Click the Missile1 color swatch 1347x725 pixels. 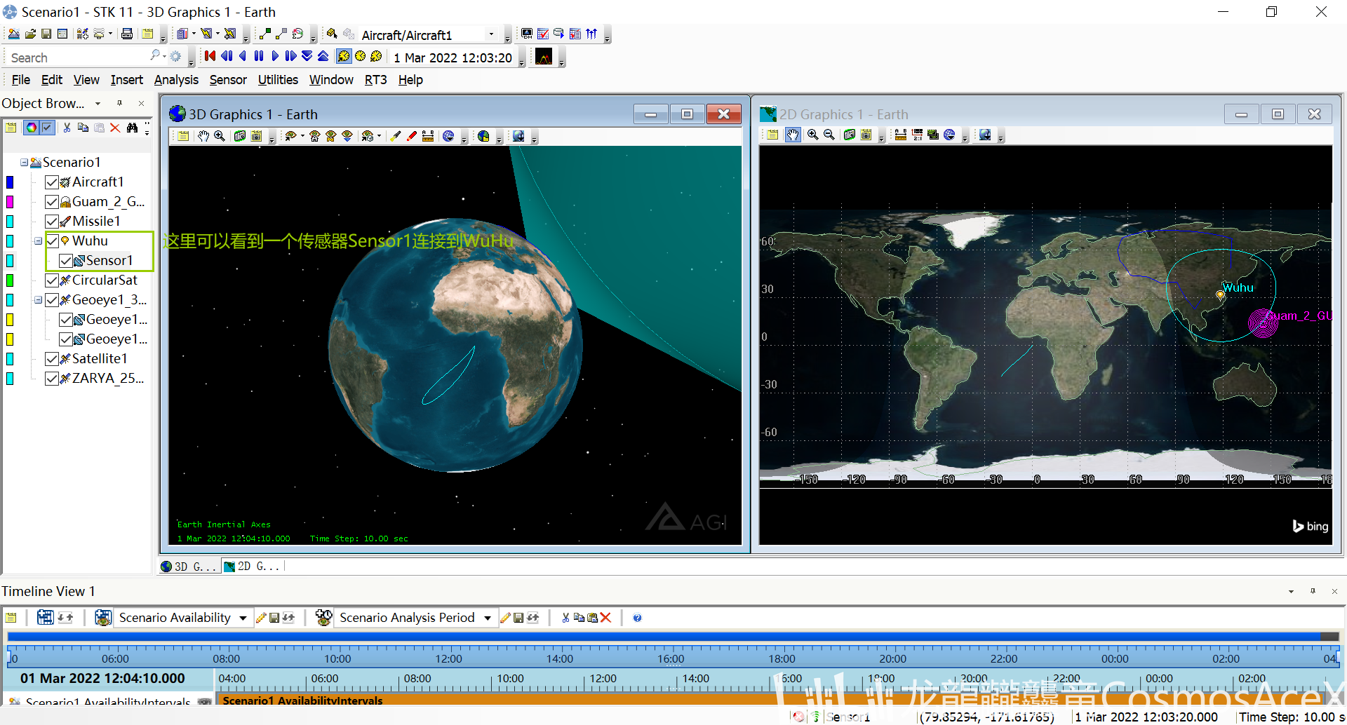click(x=10, y=222)
